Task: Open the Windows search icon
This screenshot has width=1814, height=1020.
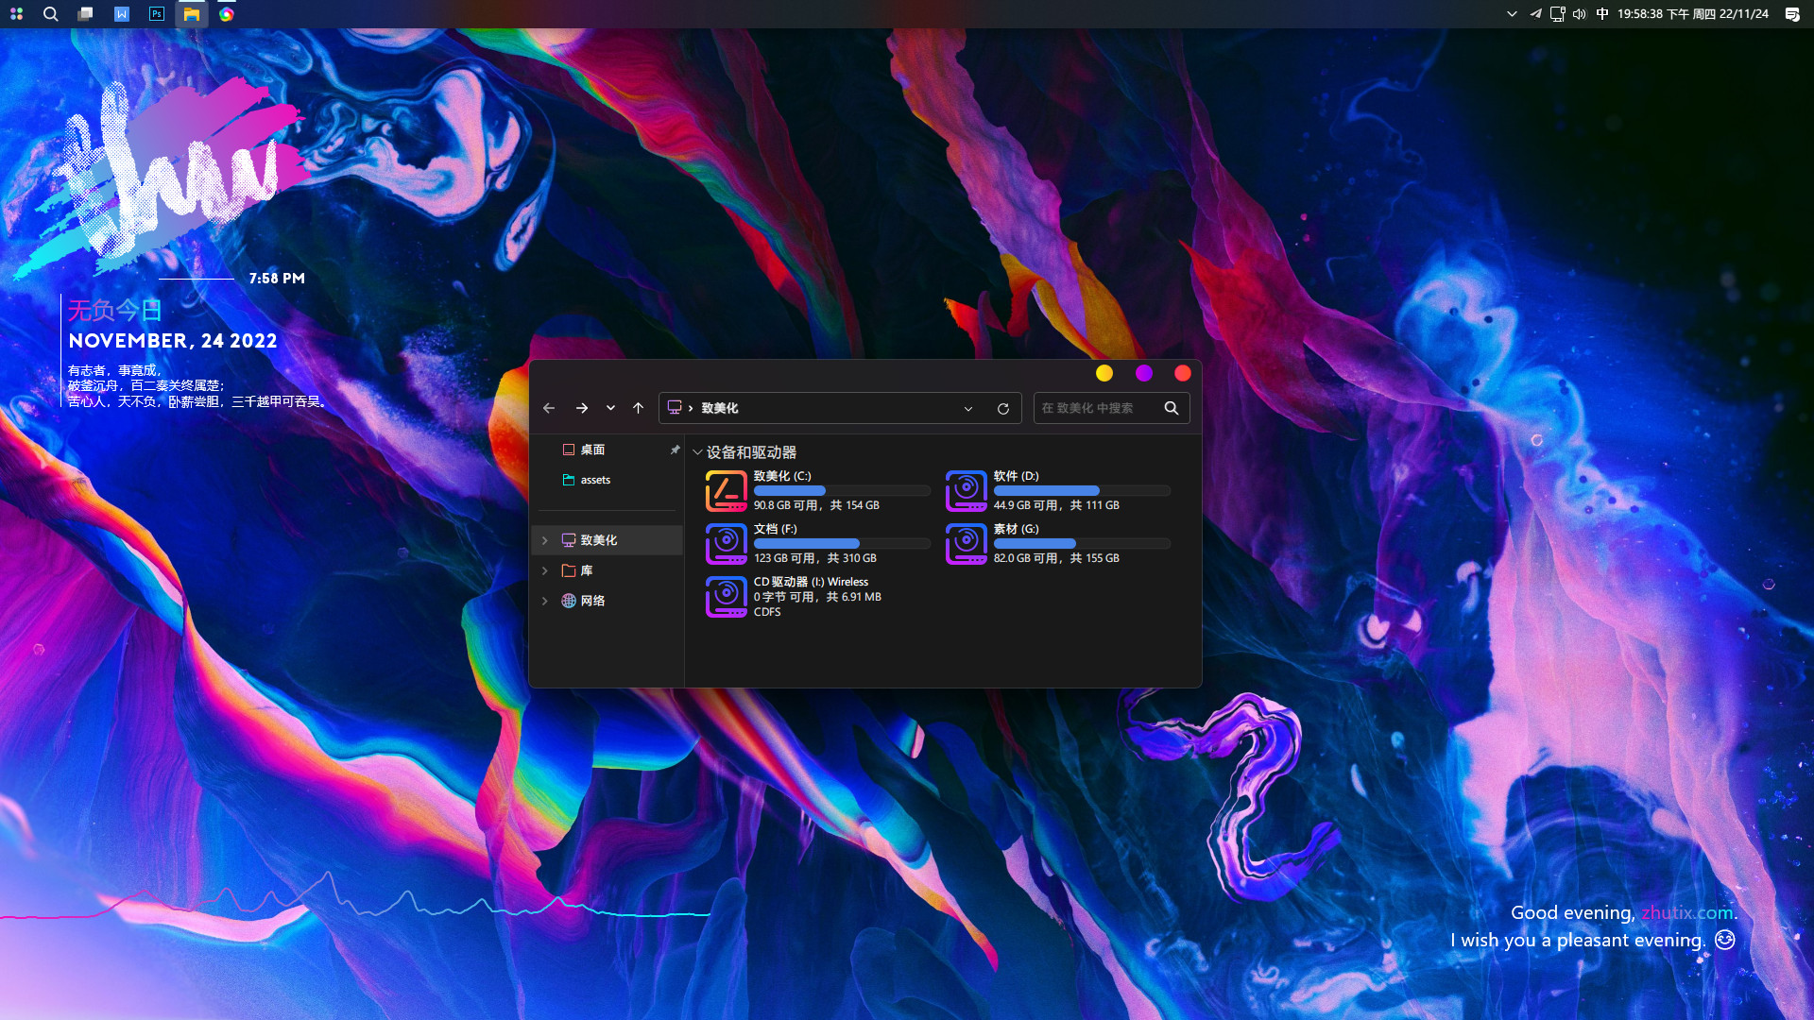Action: (x=50, y=14)
